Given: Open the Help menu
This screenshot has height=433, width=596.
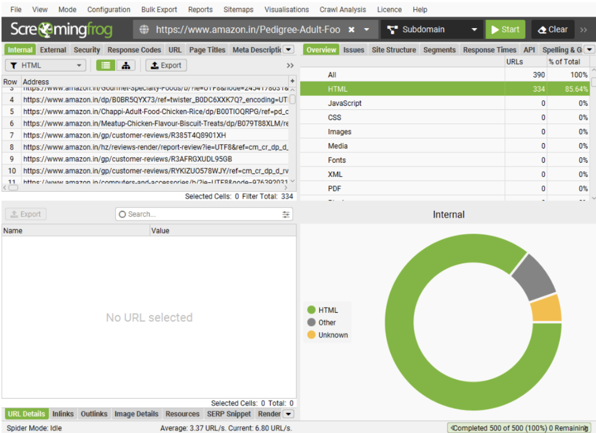Looking at the screenshot, I should 419,10.
